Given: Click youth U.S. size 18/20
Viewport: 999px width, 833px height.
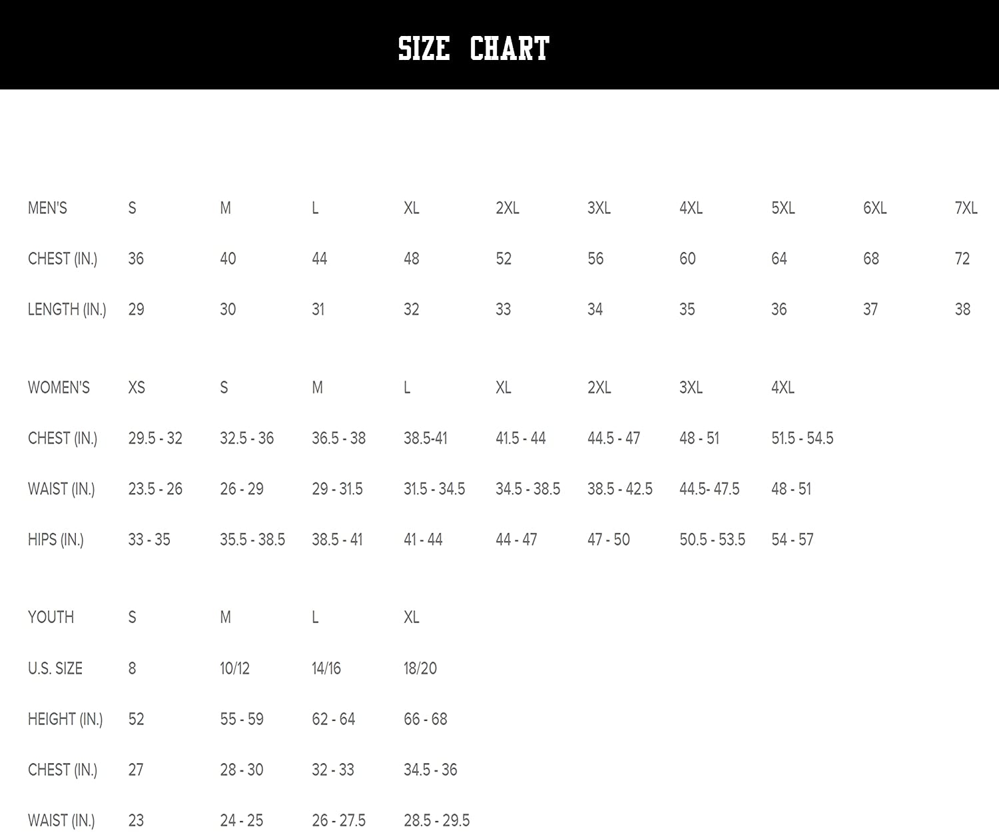Looking at the screenshot, I should 420,668.
